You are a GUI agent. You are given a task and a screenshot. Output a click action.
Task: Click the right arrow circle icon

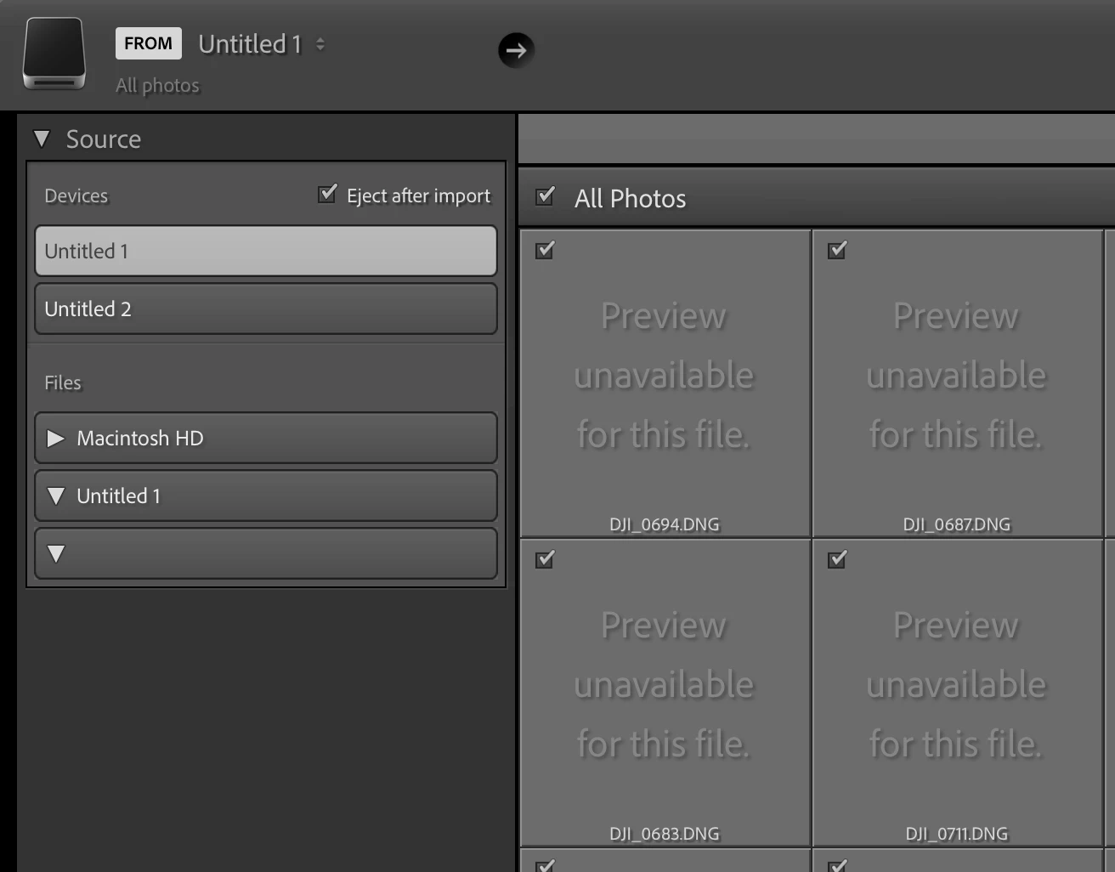[x=516, y=50]
